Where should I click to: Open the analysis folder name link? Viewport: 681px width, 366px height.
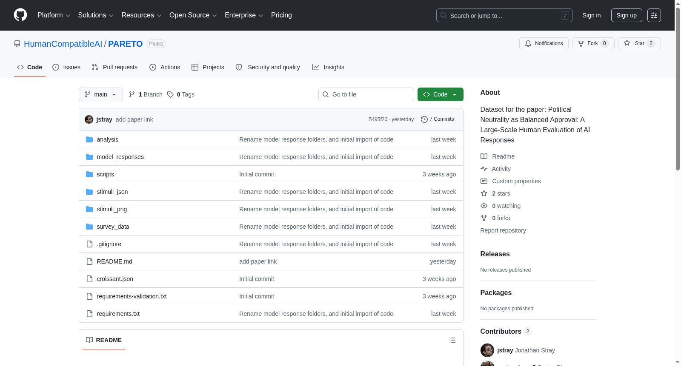pos(108,139)
